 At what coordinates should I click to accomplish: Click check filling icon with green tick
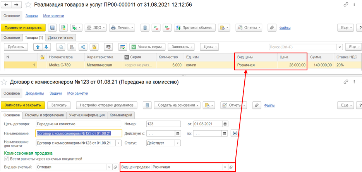123,47
